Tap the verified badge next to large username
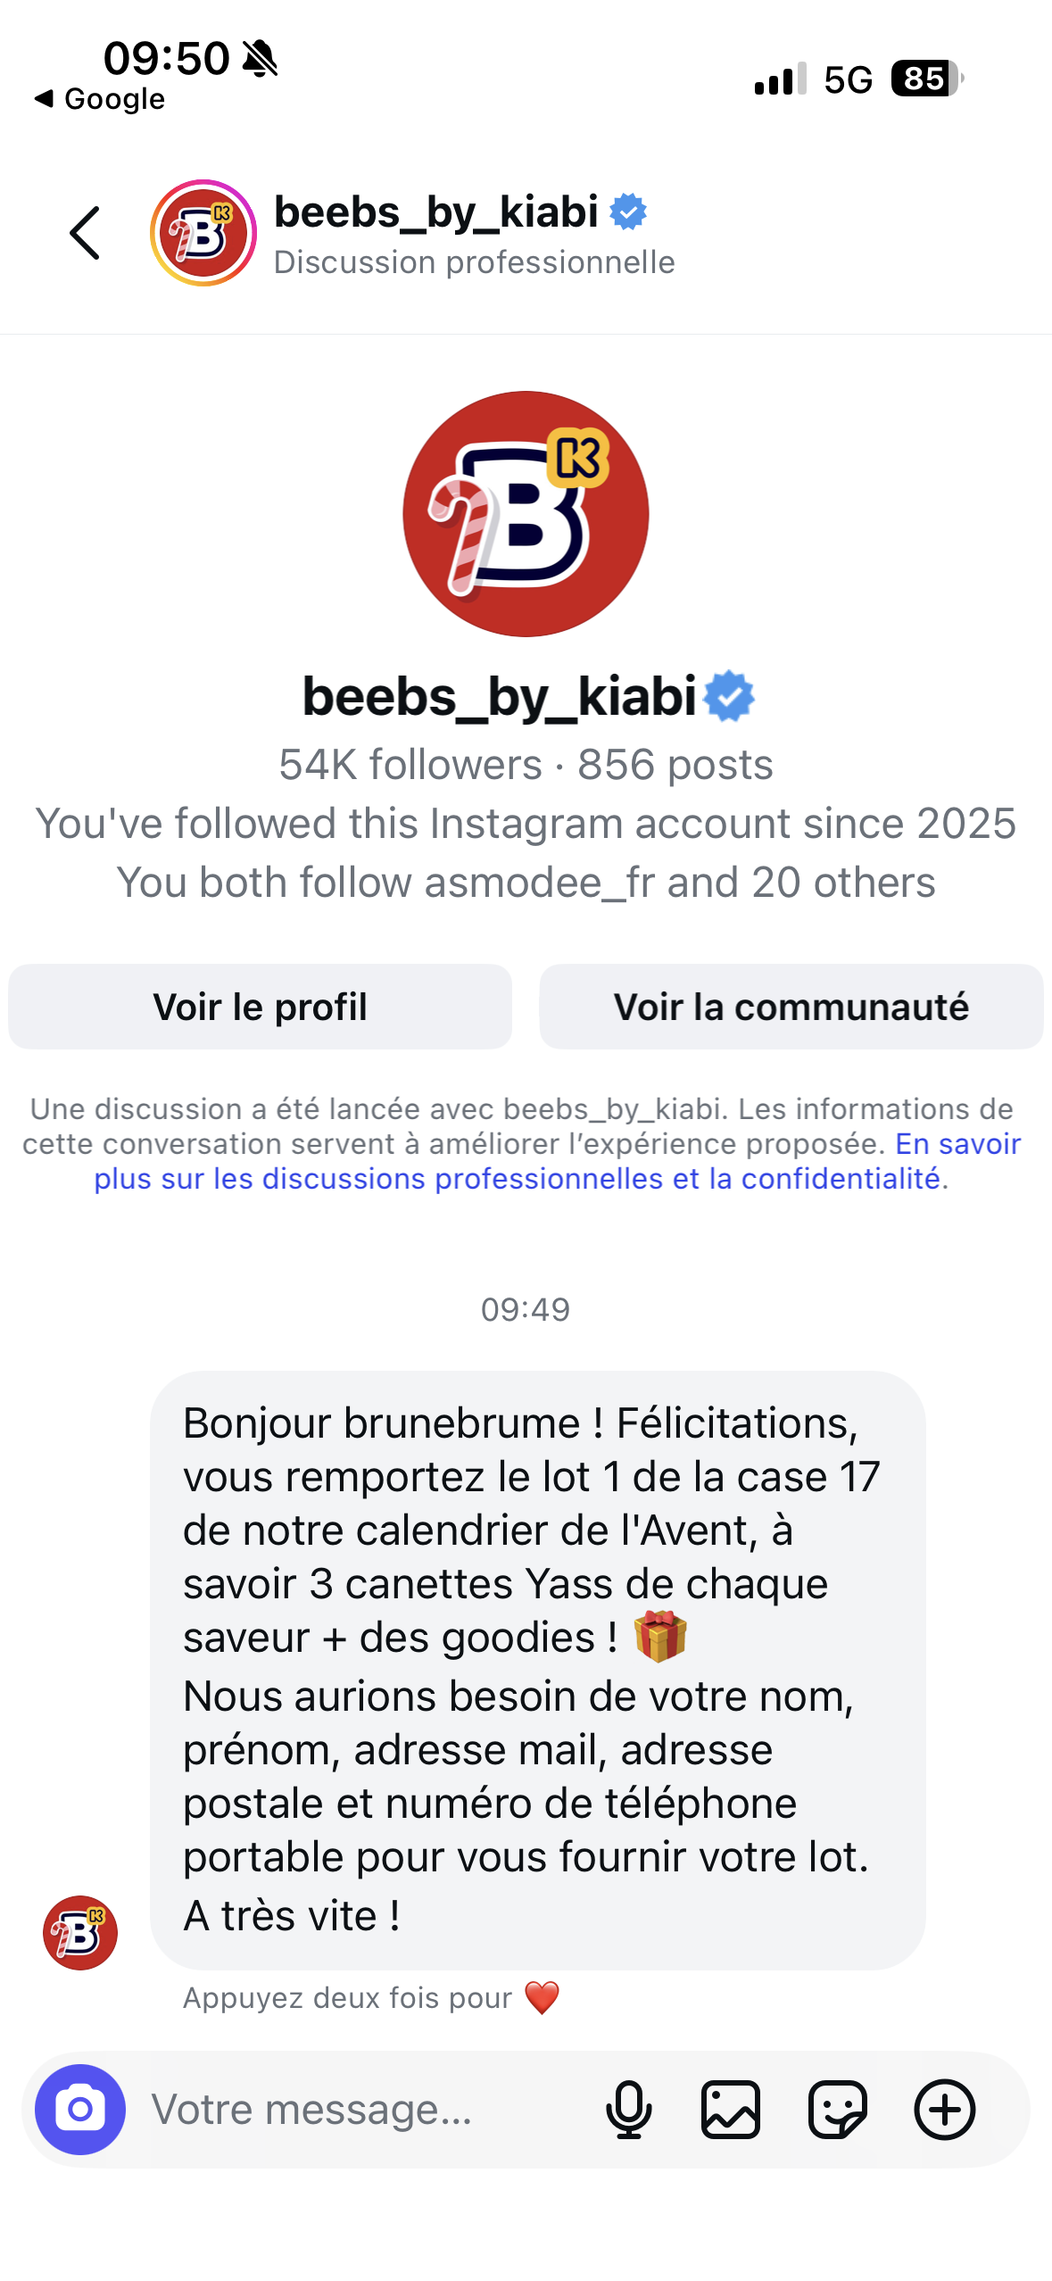 (x=730, y=696)
